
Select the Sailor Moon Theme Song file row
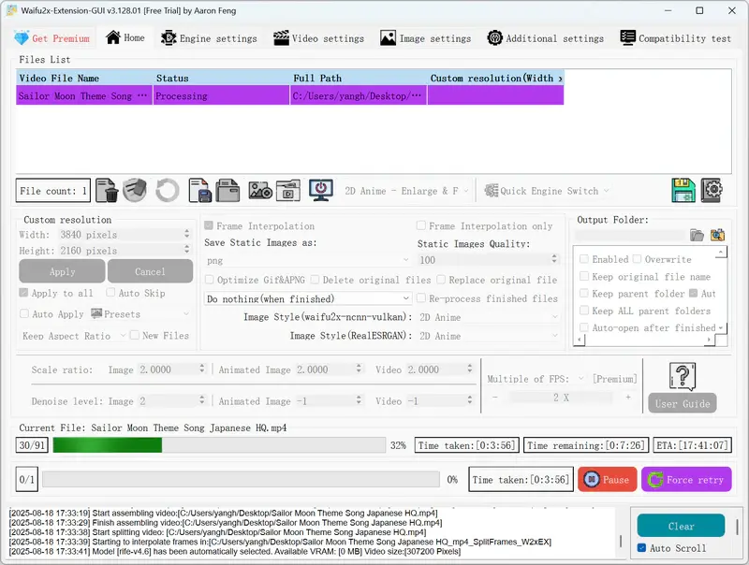click(84, 95)
